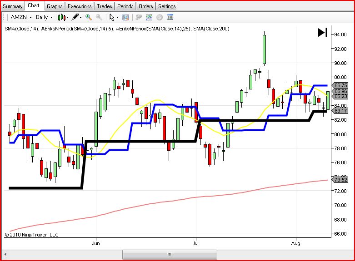The width and height of the screenshot is (355, 261).
Task: Click the AEriksNPeriod(SMA(Close,14),5) label
Action: [77, 29]
